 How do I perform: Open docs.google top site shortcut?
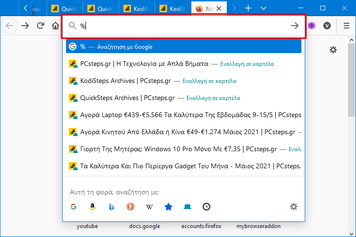145,226
